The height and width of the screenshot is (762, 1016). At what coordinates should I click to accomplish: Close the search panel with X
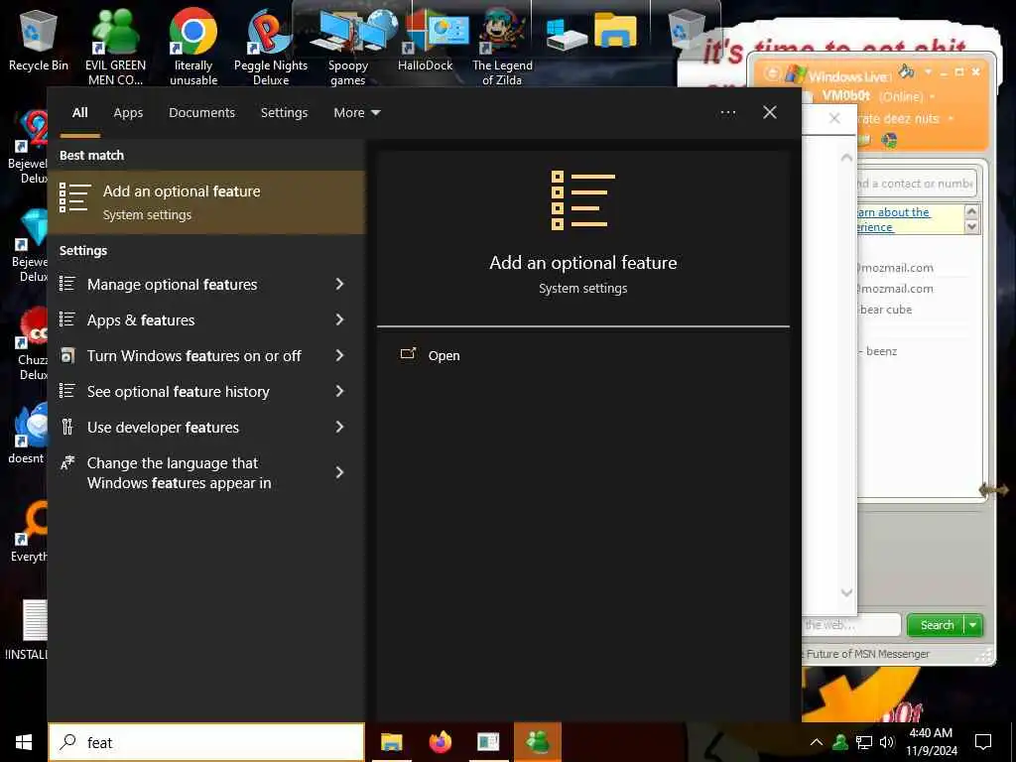click(770, 112)
